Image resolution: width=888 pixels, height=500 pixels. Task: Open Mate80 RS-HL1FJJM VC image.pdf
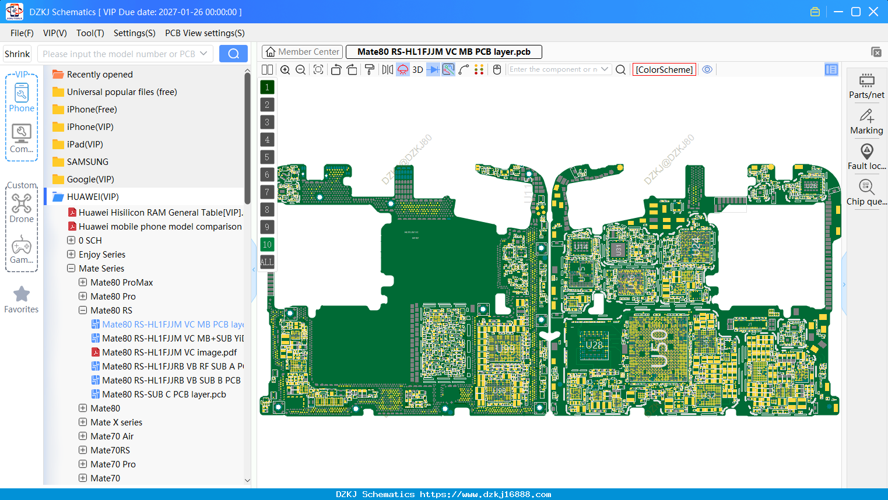[164, 352]
